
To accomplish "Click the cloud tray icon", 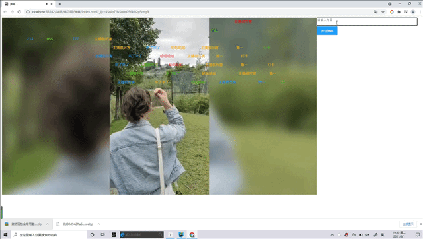I will pyautogui.click(x=354, y=234).
